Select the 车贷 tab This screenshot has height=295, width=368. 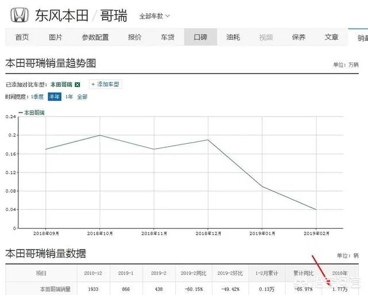pos(167,37)
